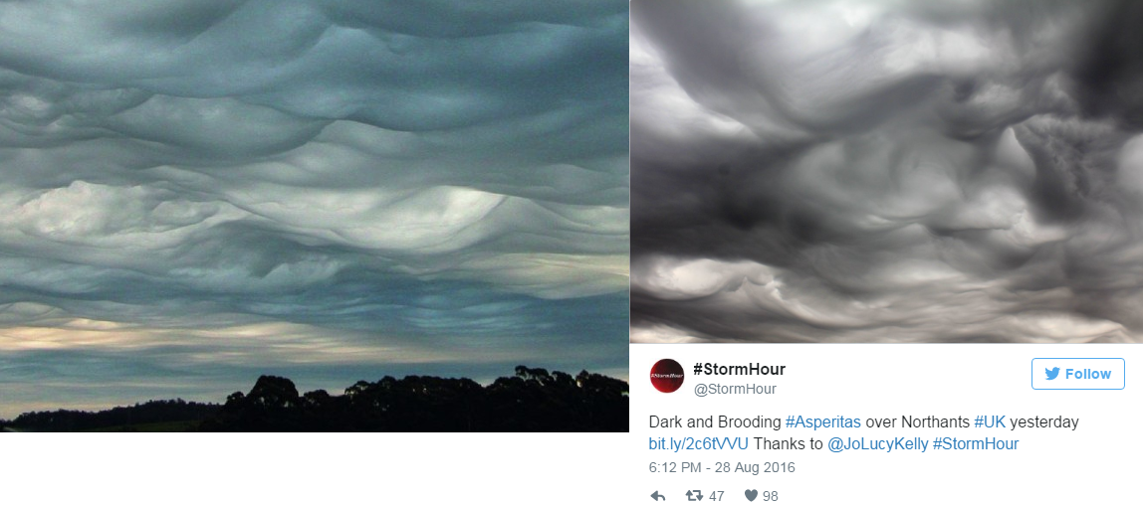
Task: Click the reply arrow icon under the tweet
Action: coord(657,496)
